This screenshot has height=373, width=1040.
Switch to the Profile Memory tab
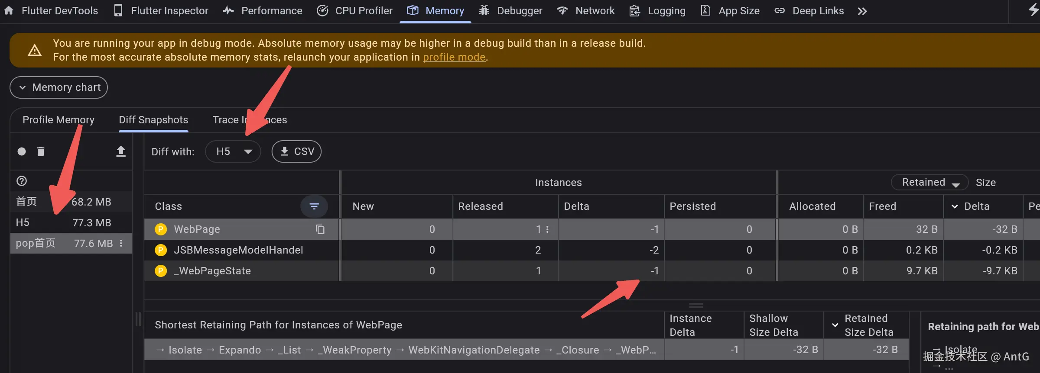[58, 120]
